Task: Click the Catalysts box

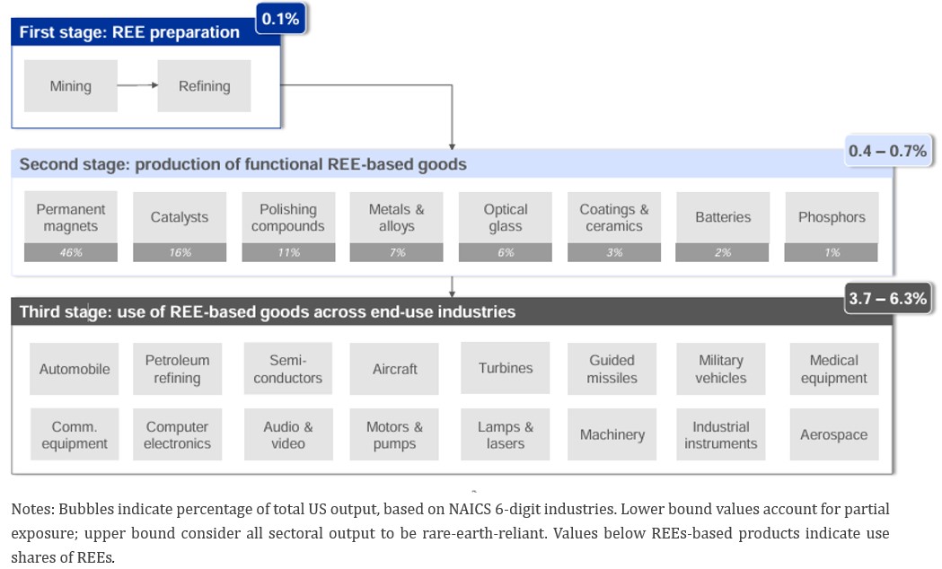Action: point(180,217)
